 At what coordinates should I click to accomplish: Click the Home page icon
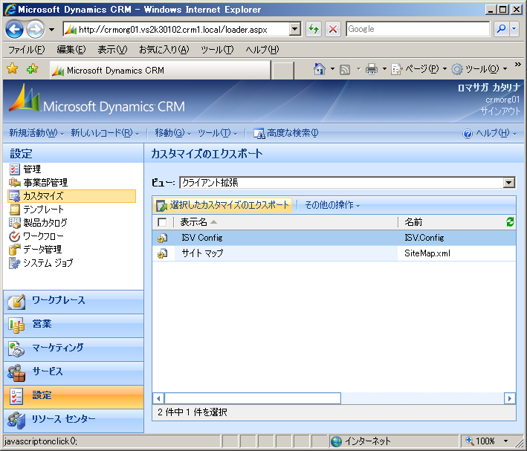click(320, 69)
